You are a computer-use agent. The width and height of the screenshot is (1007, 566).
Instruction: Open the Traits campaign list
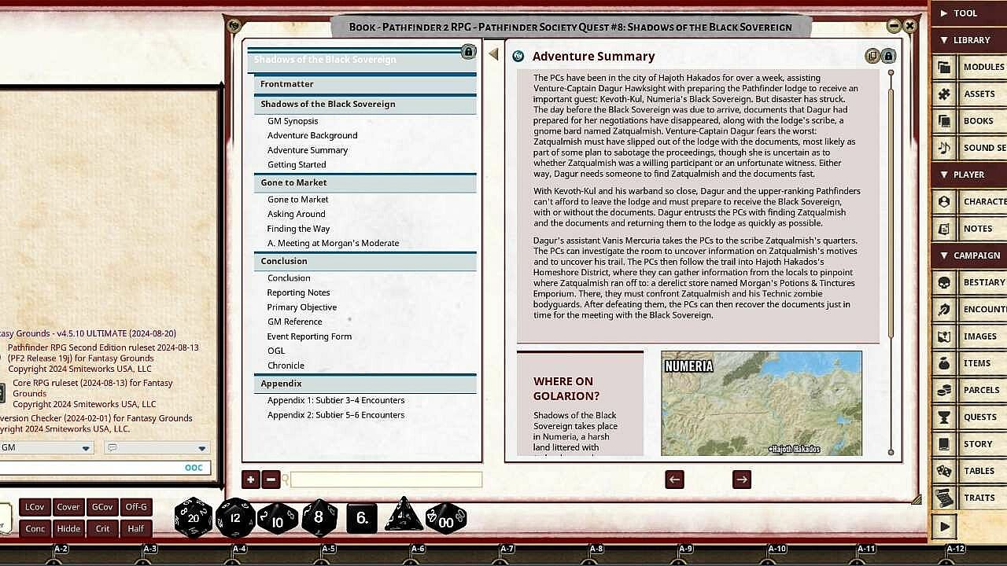click(969, 498)
